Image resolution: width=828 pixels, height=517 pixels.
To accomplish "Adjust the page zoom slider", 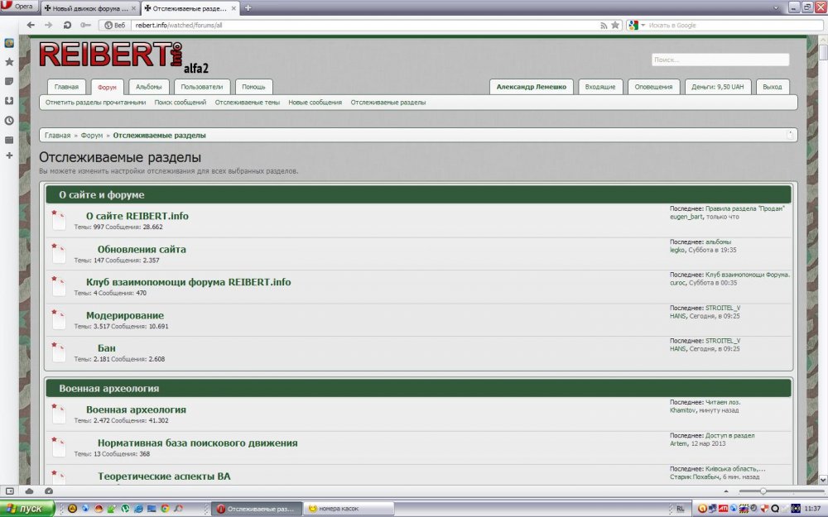I will point(763,491).
